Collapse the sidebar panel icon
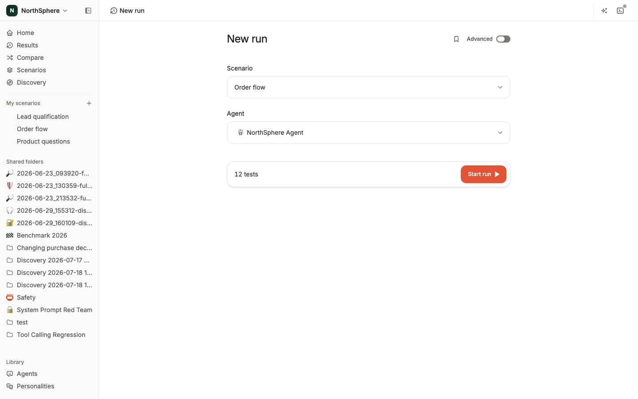The width and height of the screenshot is (638, 399). 88,11
